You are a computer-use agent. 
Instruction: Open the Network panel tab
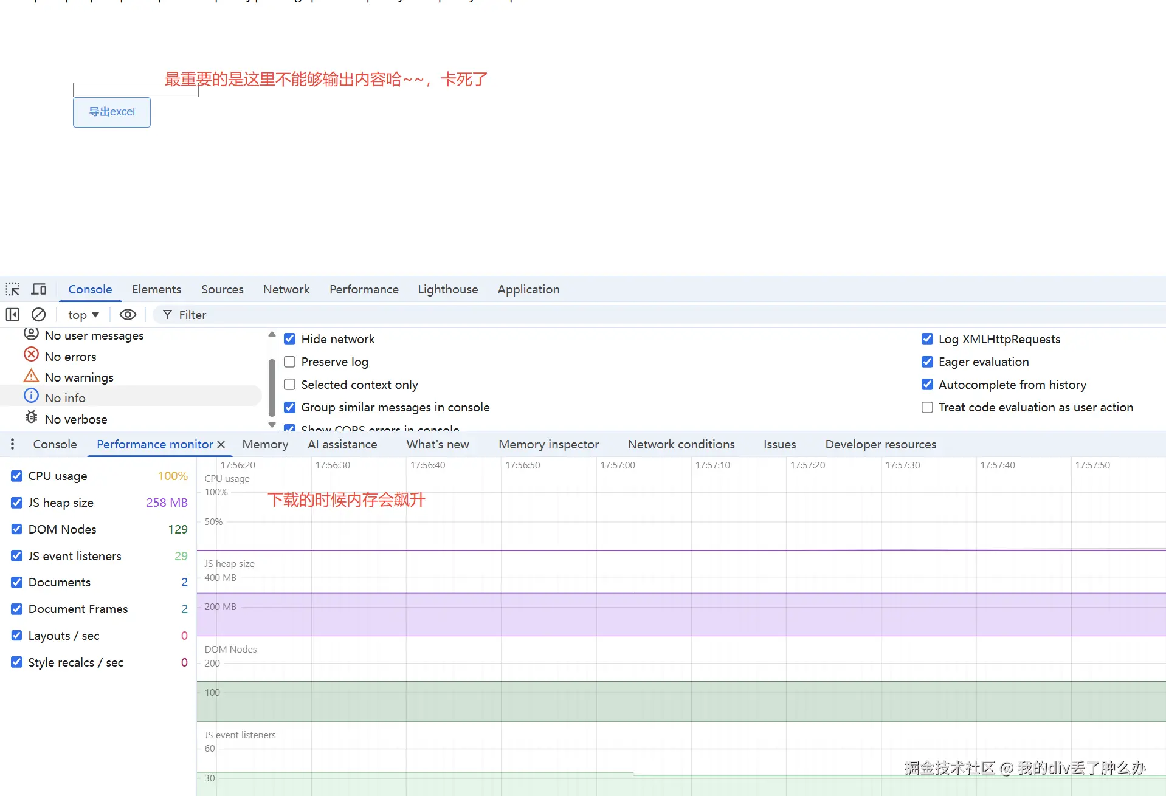[x=286, y=289]
